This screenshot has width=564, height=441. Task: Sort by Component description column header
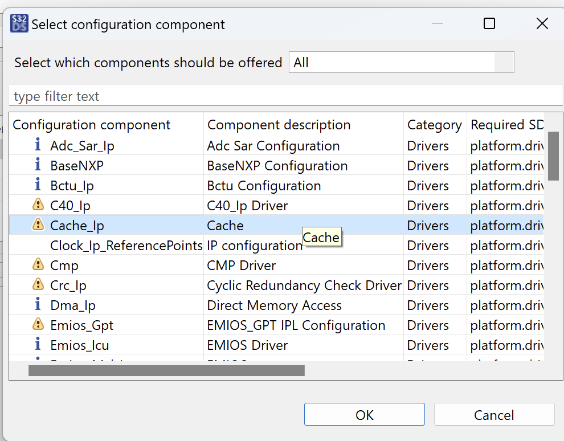click(279, 125)
